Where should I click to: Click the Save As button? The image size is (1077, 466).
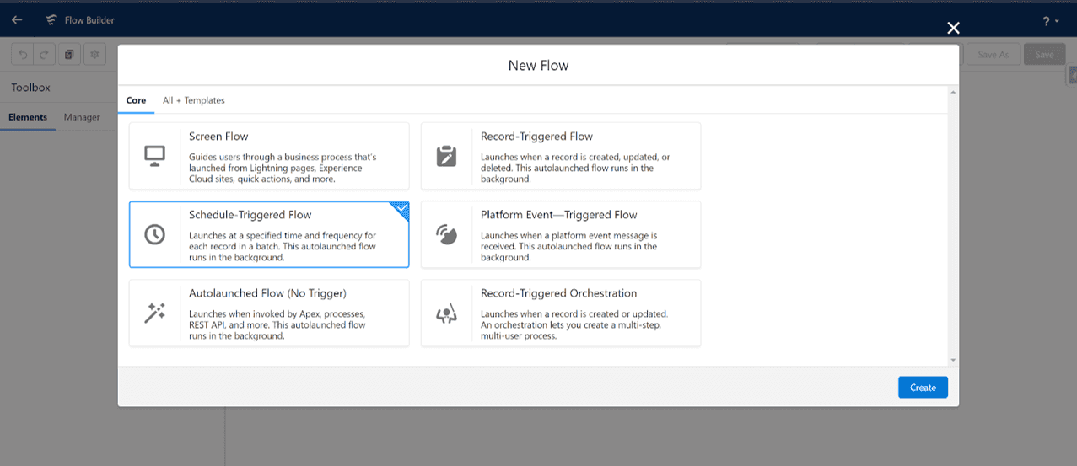coord(994,55)
